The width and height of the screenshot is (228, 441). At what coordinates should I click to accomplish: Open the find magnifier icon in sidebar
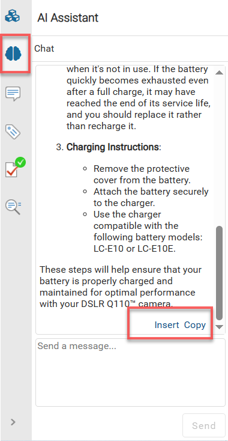coord(13,207)
